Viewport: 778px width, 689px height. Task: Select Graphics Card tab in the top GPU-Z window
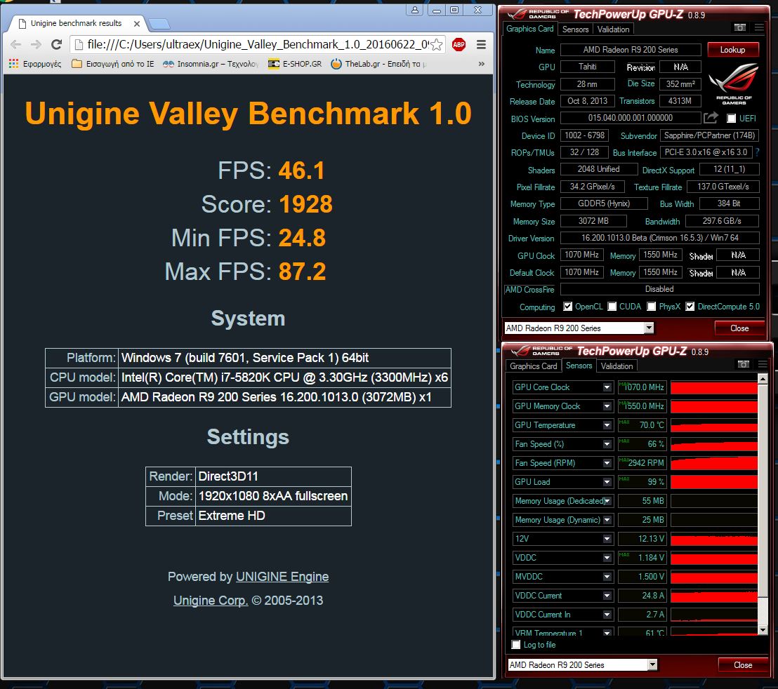[x=530, y=29]
